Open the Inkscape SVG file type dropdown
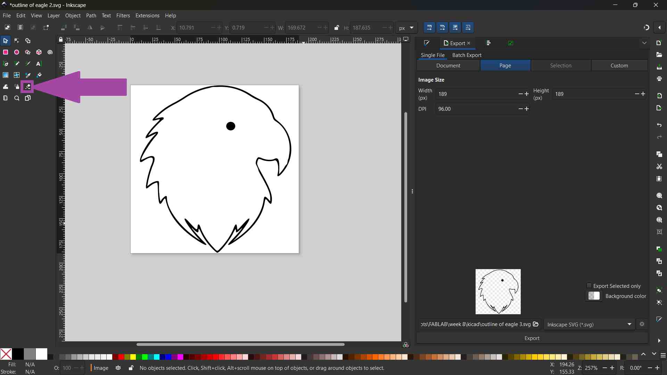Viewport: 667px width, 375px height. pos(589,324)
